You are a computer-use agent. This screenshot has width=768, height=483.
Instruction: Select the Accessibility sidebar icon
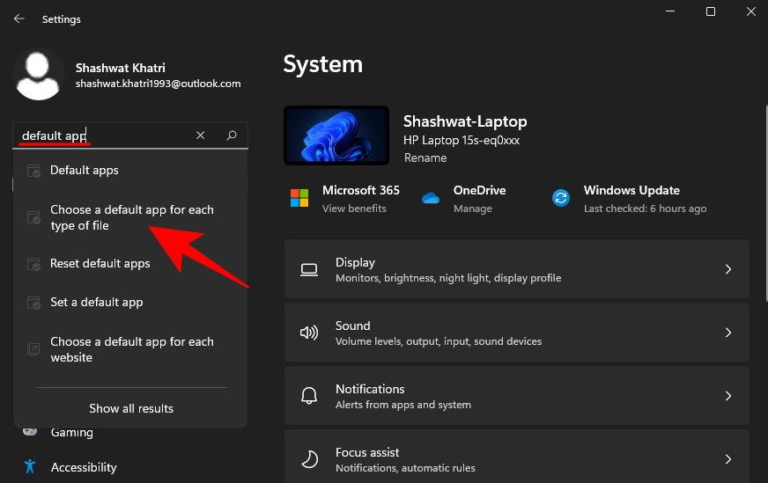tap(31, 467)
